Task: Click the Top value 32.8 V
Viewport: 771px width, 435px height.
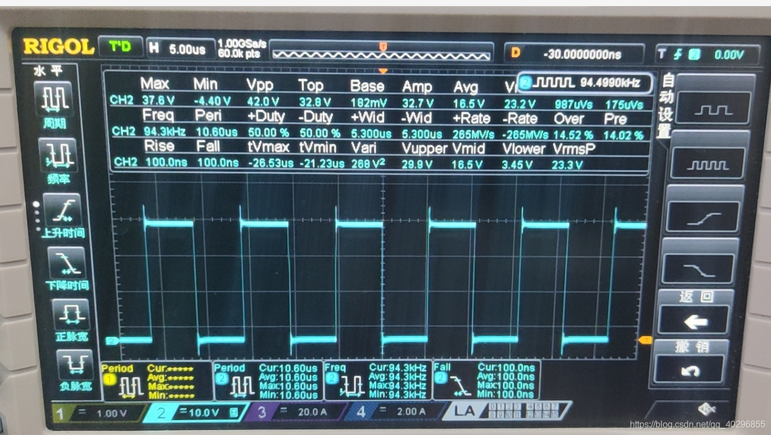Action: 314,102
